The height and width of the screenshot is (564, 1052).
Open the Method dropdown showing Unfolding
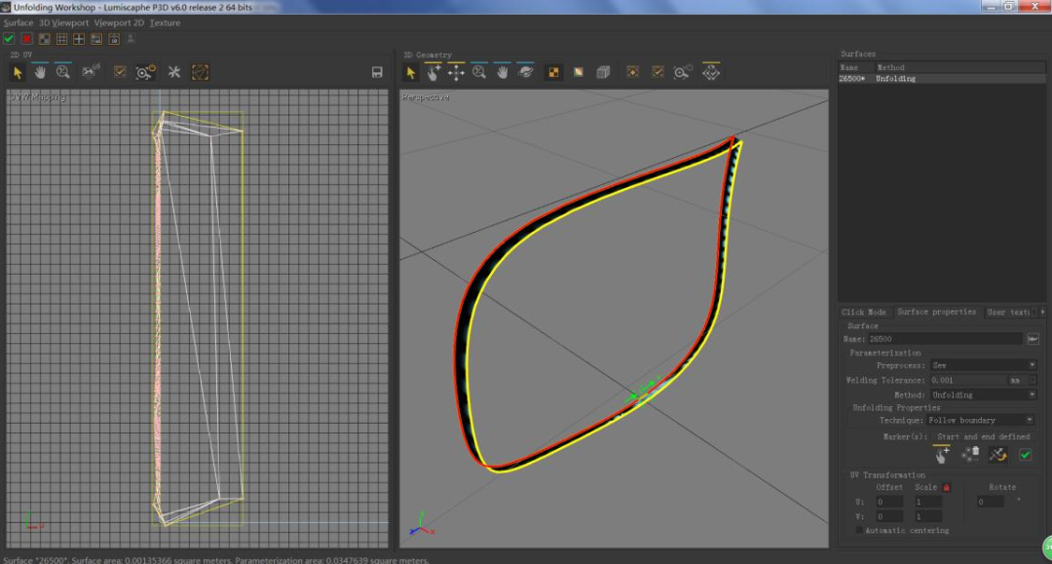coord(983,395)
